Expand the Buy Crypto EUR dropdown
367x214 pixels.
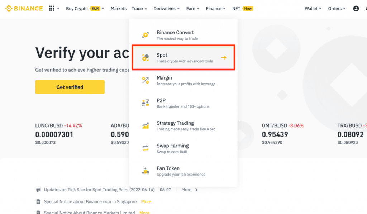tap(85, 9)
